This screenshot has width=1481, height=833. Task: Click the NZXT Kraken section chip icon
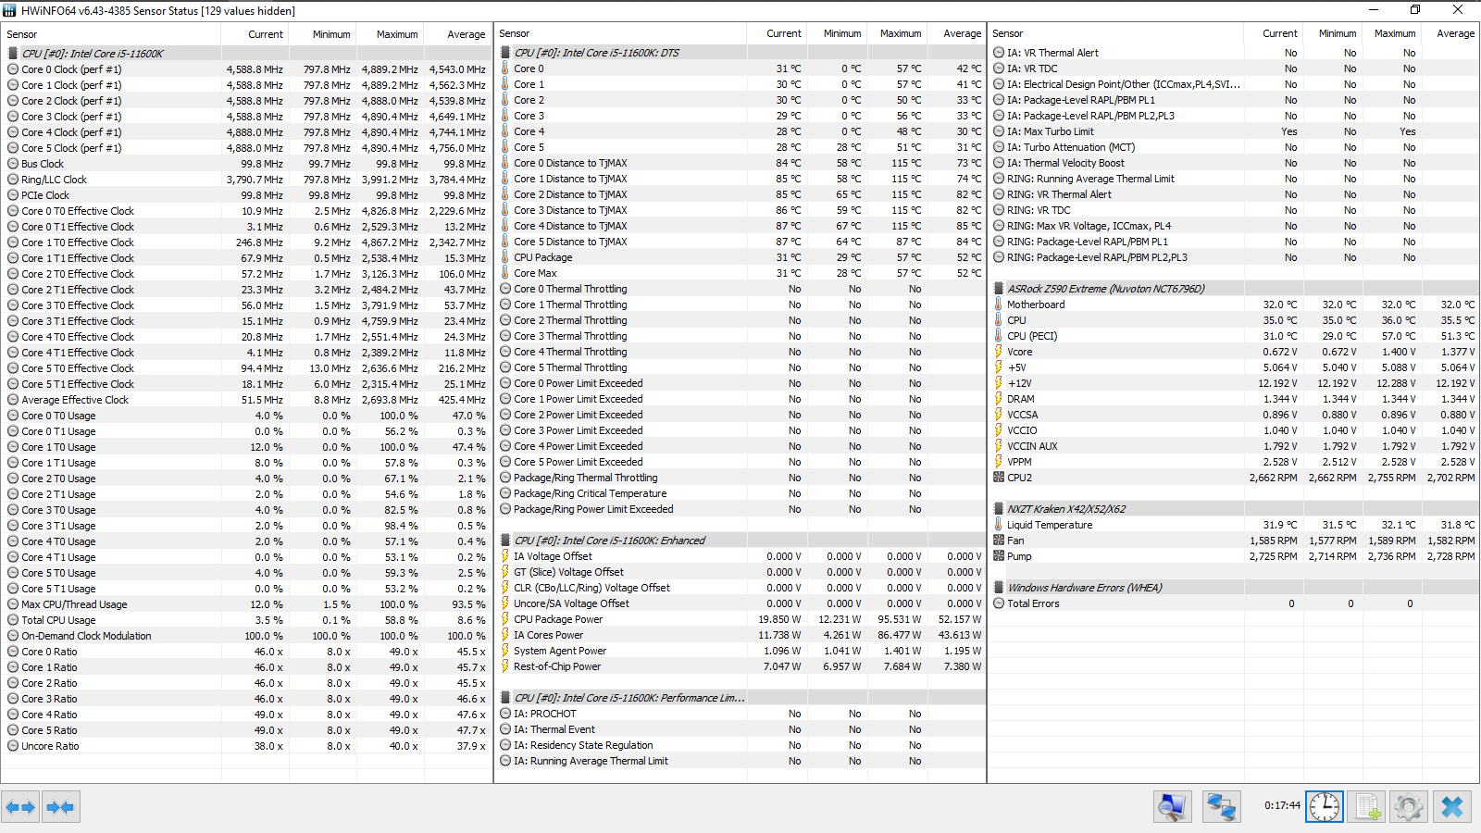coord(999,509)
